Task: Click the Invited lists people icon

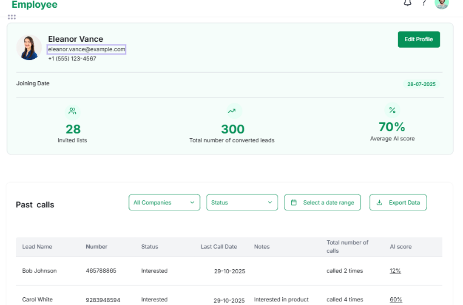Action: 71,111
